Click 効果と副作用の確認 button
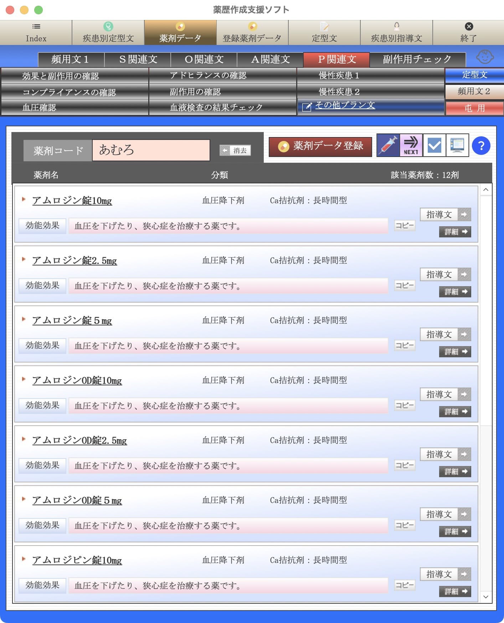This screenshot has height=623, width=504. [74, 76]
